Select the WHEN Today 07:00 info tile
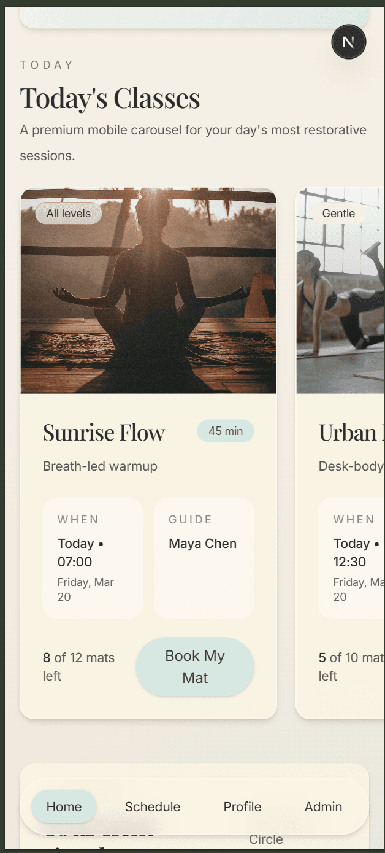 [x=93, y=558]
